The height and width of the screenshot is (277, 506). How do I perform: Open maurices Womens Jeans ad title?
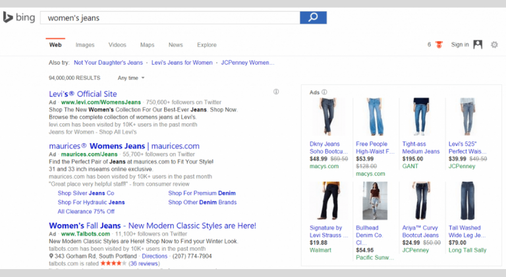tap(125, 146)
